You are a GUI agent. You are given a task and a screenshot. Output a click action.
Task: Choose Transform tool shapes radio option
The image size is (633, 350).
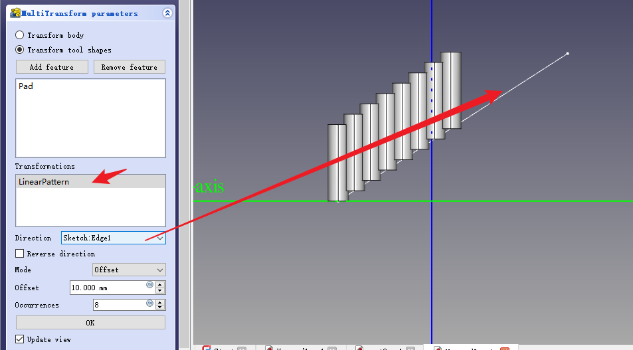click(x=20, y=50)
